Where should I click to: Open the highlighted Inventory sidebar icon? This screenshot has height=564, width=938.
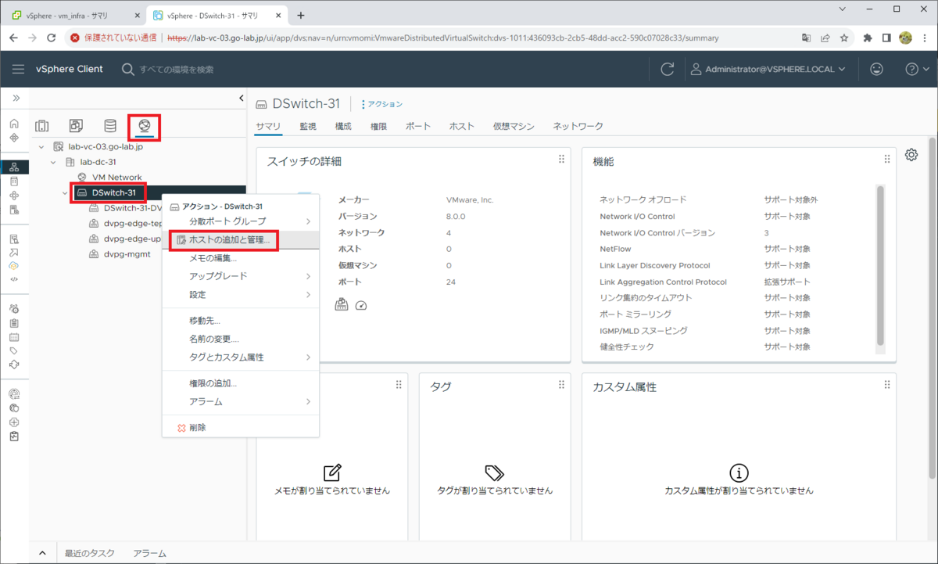(x=14, y=167)
